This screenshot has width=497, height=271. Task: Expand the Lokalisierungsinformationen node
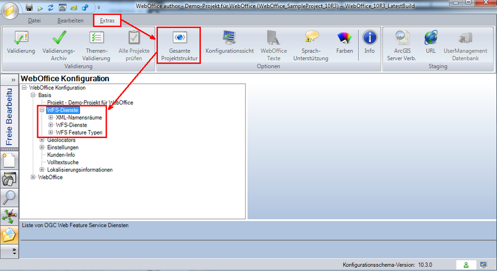tap(42, 170)
